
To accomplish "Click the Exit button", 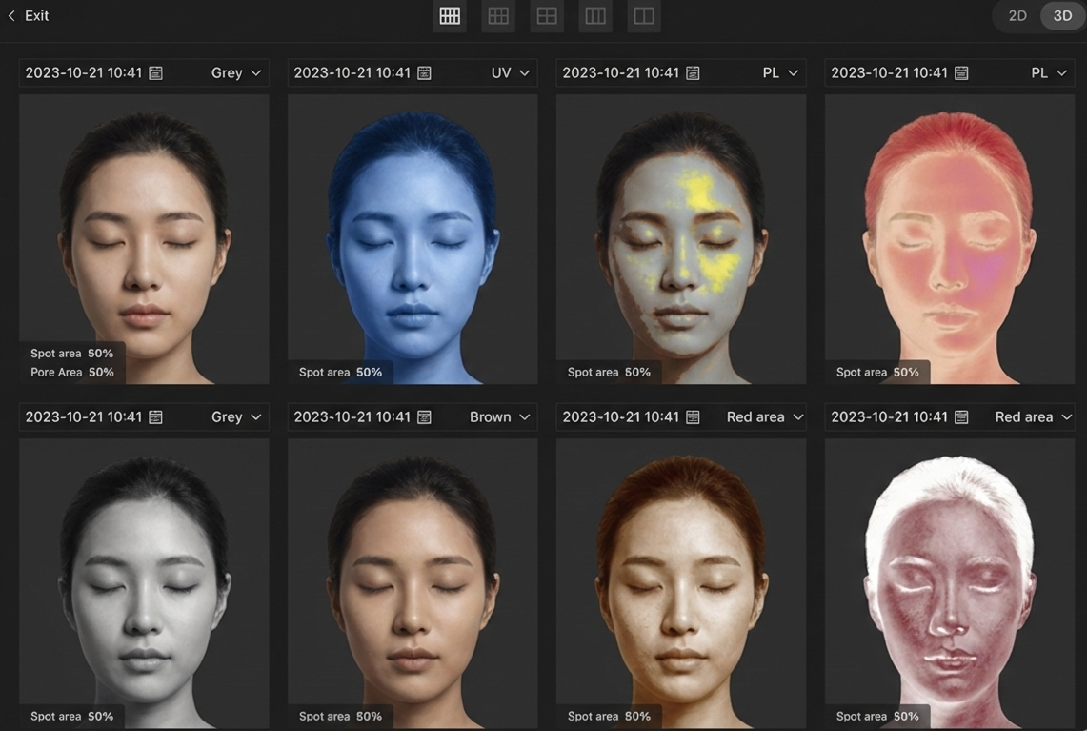I will [36, 16].
